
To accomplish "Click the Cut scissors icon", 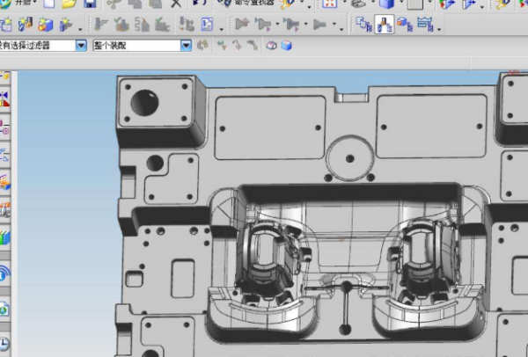I will 113,4.
